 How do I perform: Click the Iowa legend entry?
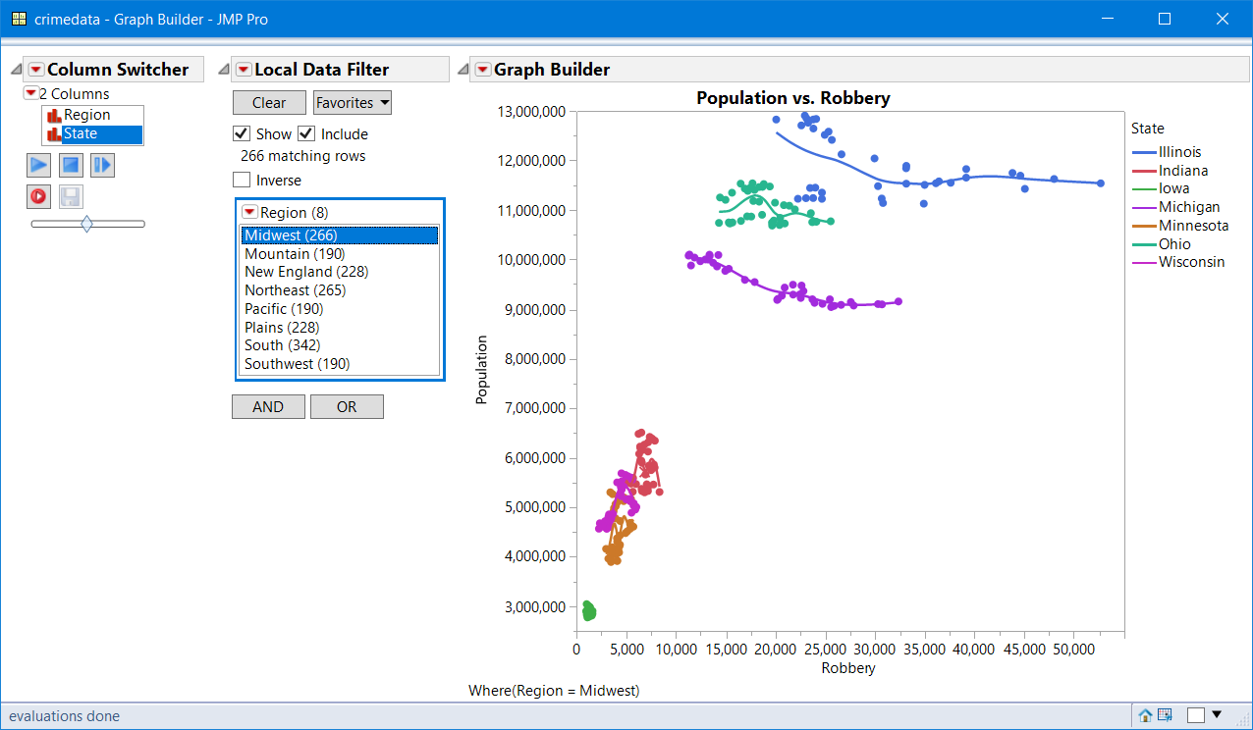click(1161, 188)
